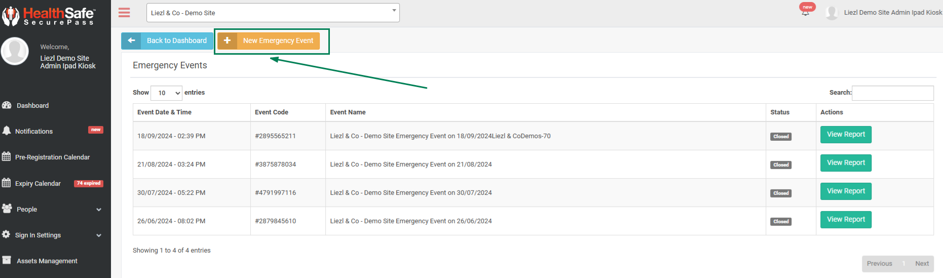Image resolution: width=943 pixels, height=278 pixels.
Task: Go to Expiry Calendar page
Action: [x=38, y=183]
